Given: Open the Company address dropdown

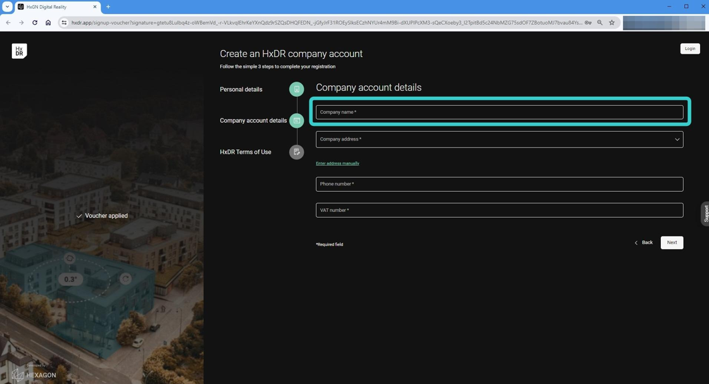Looking at the screenshot, I should coord(499,139).
